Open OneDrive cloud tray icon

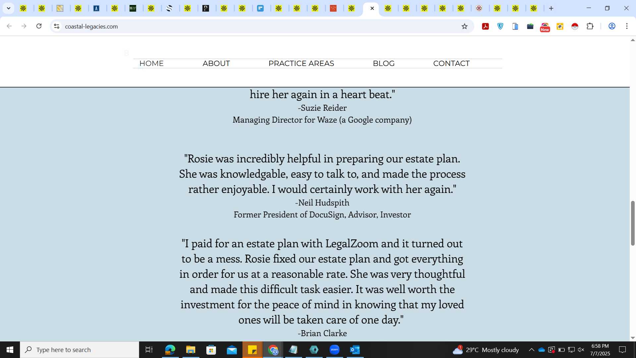point(542,350)
